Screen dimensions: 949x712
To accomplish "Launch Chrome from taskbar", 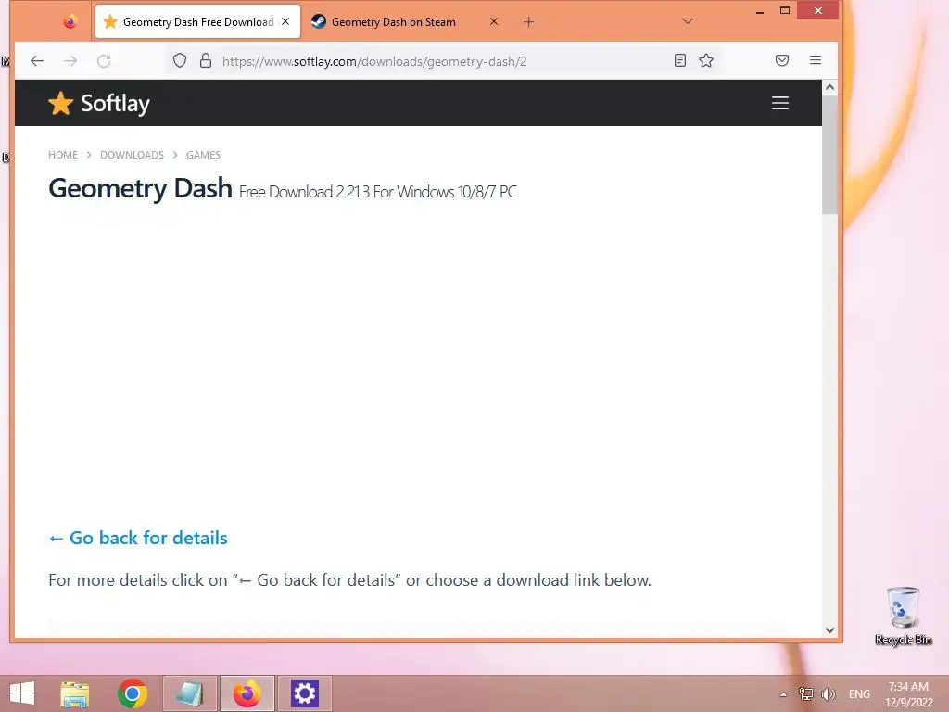I will point(133,693).
